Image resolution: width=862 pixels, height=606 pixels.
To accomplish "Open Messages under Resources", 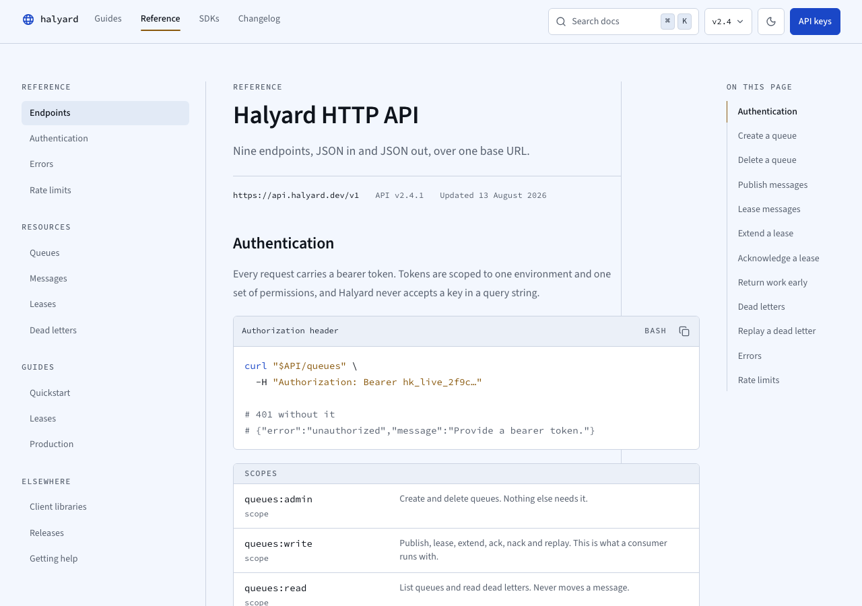I will click(x=105, y=279).
